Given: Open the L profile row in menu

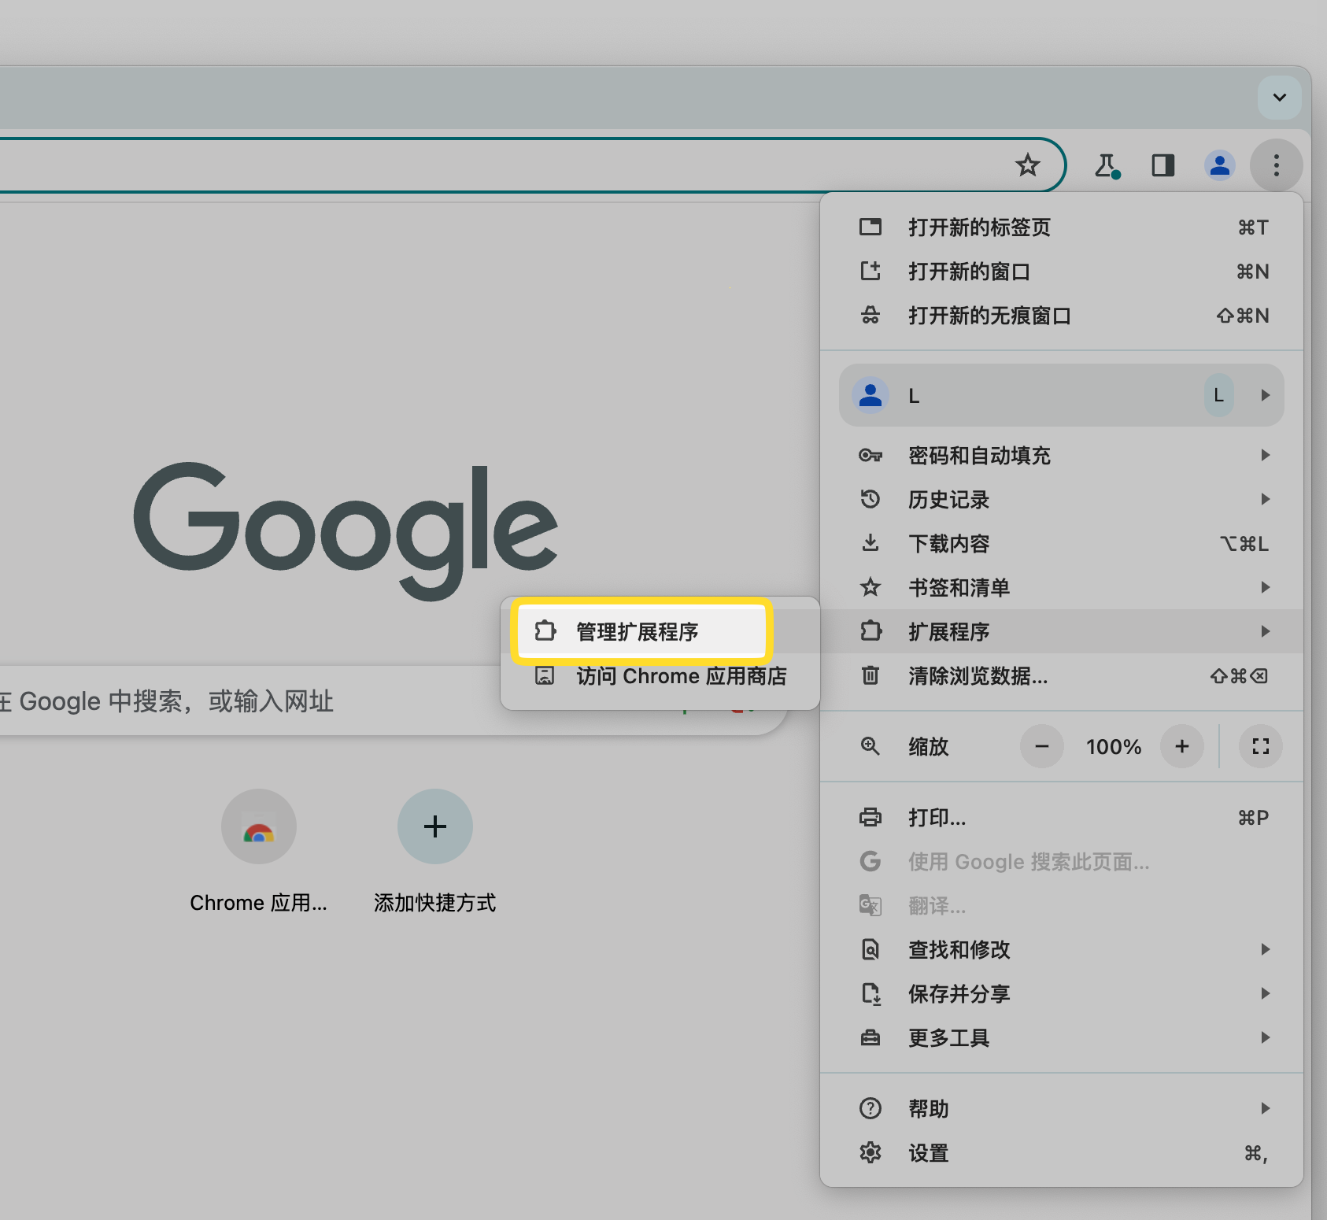Looking at the screenshot, I should pos(1062,395).
